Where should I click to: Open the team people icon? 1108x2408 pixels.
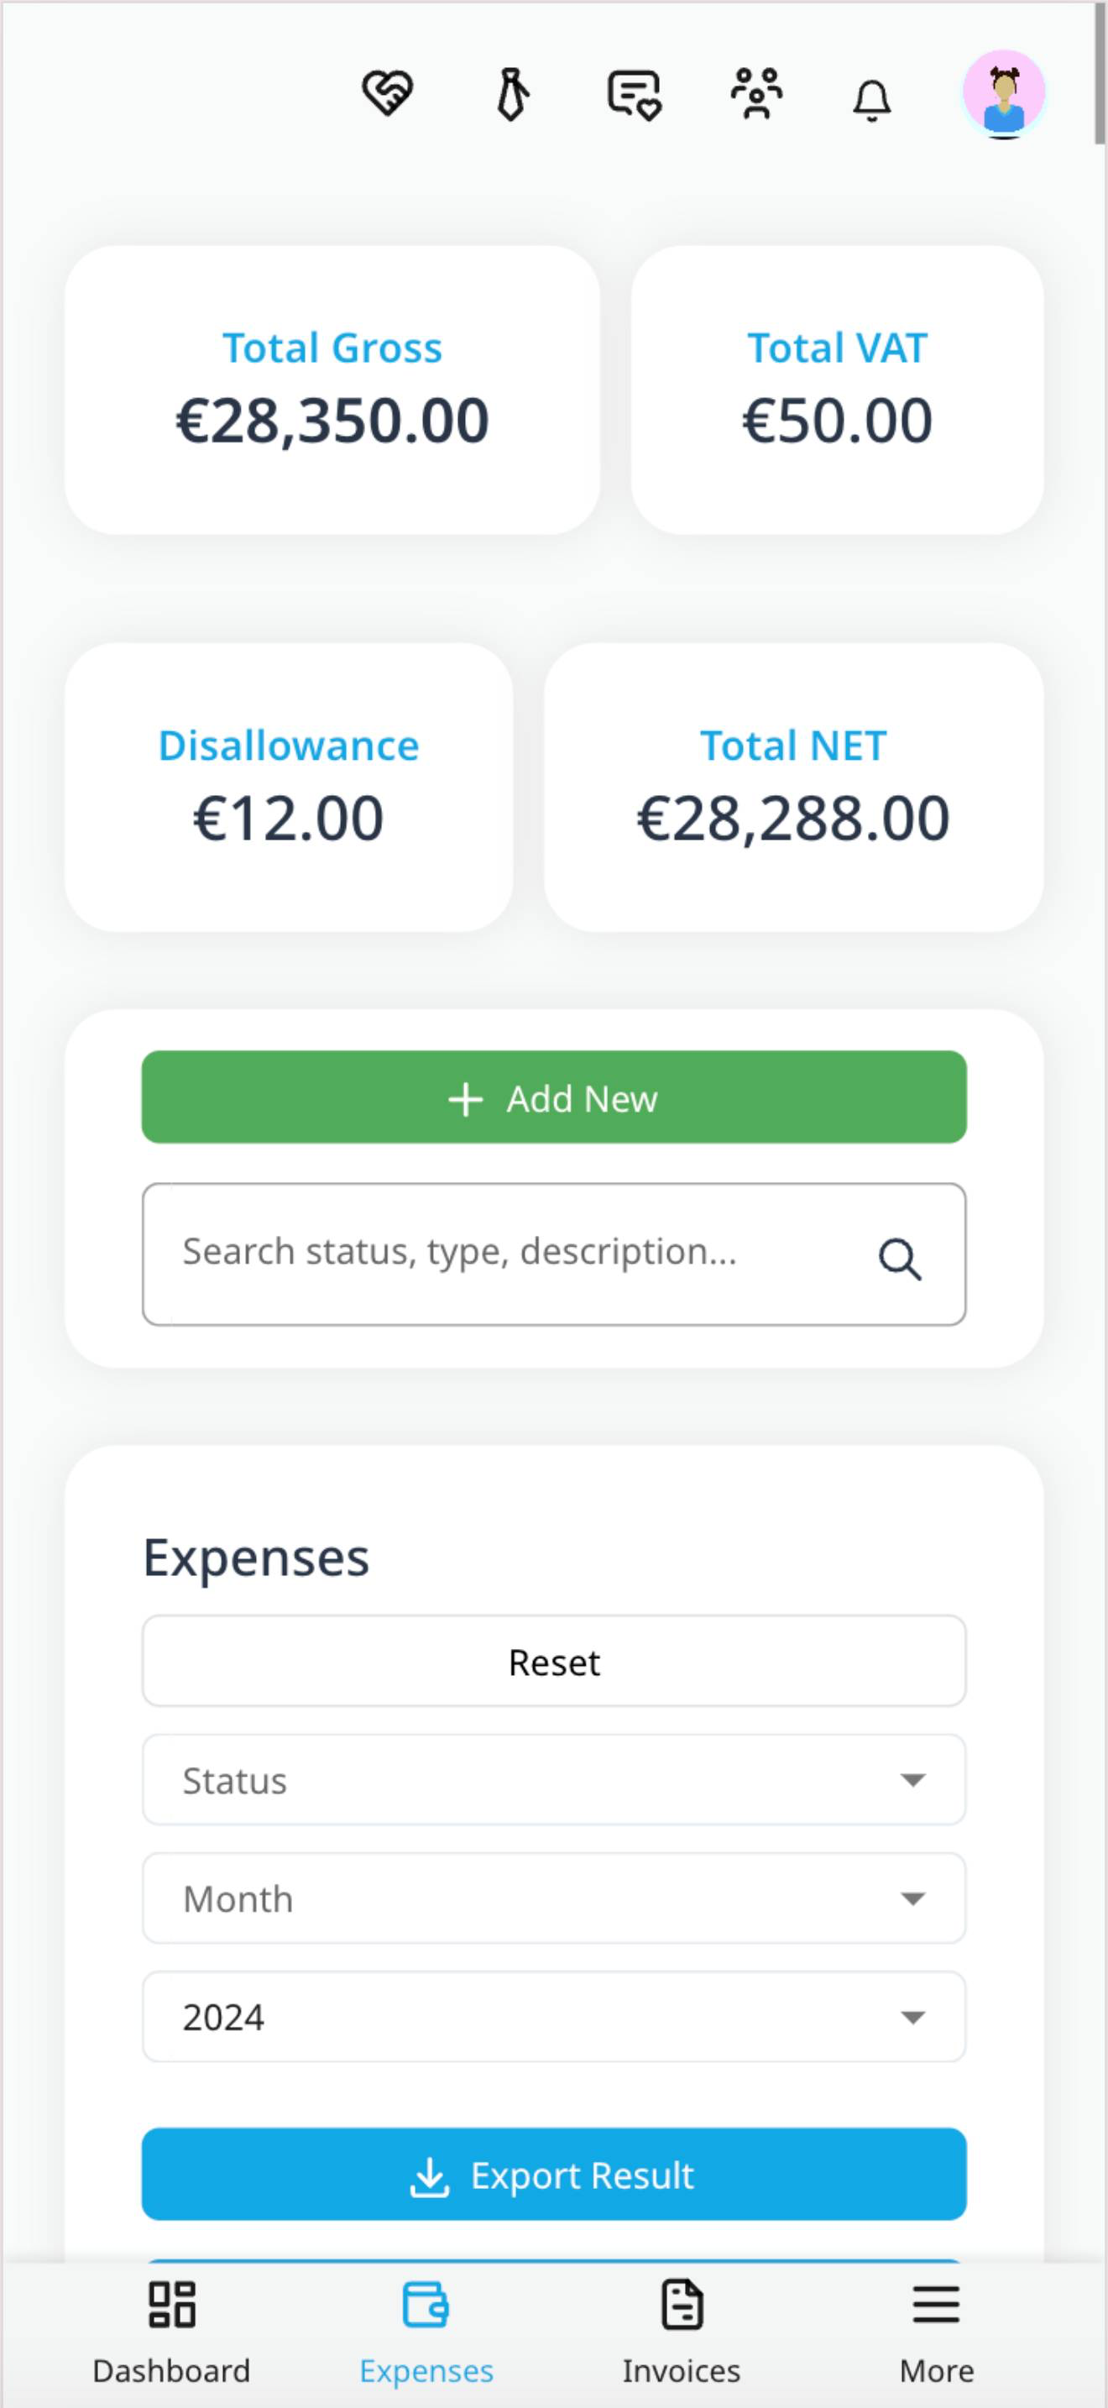point(757,93)
